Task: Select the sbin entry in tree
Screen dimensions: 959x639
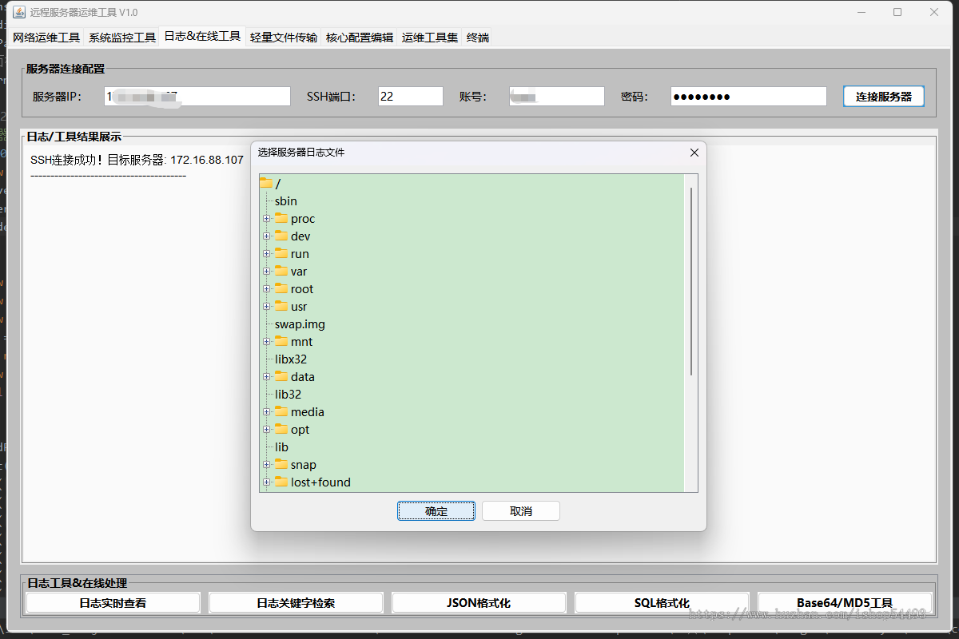Action: tap(286, 201)
